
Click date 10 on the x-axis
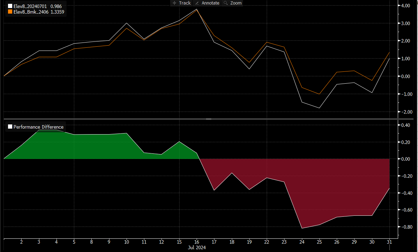(127, 242)
